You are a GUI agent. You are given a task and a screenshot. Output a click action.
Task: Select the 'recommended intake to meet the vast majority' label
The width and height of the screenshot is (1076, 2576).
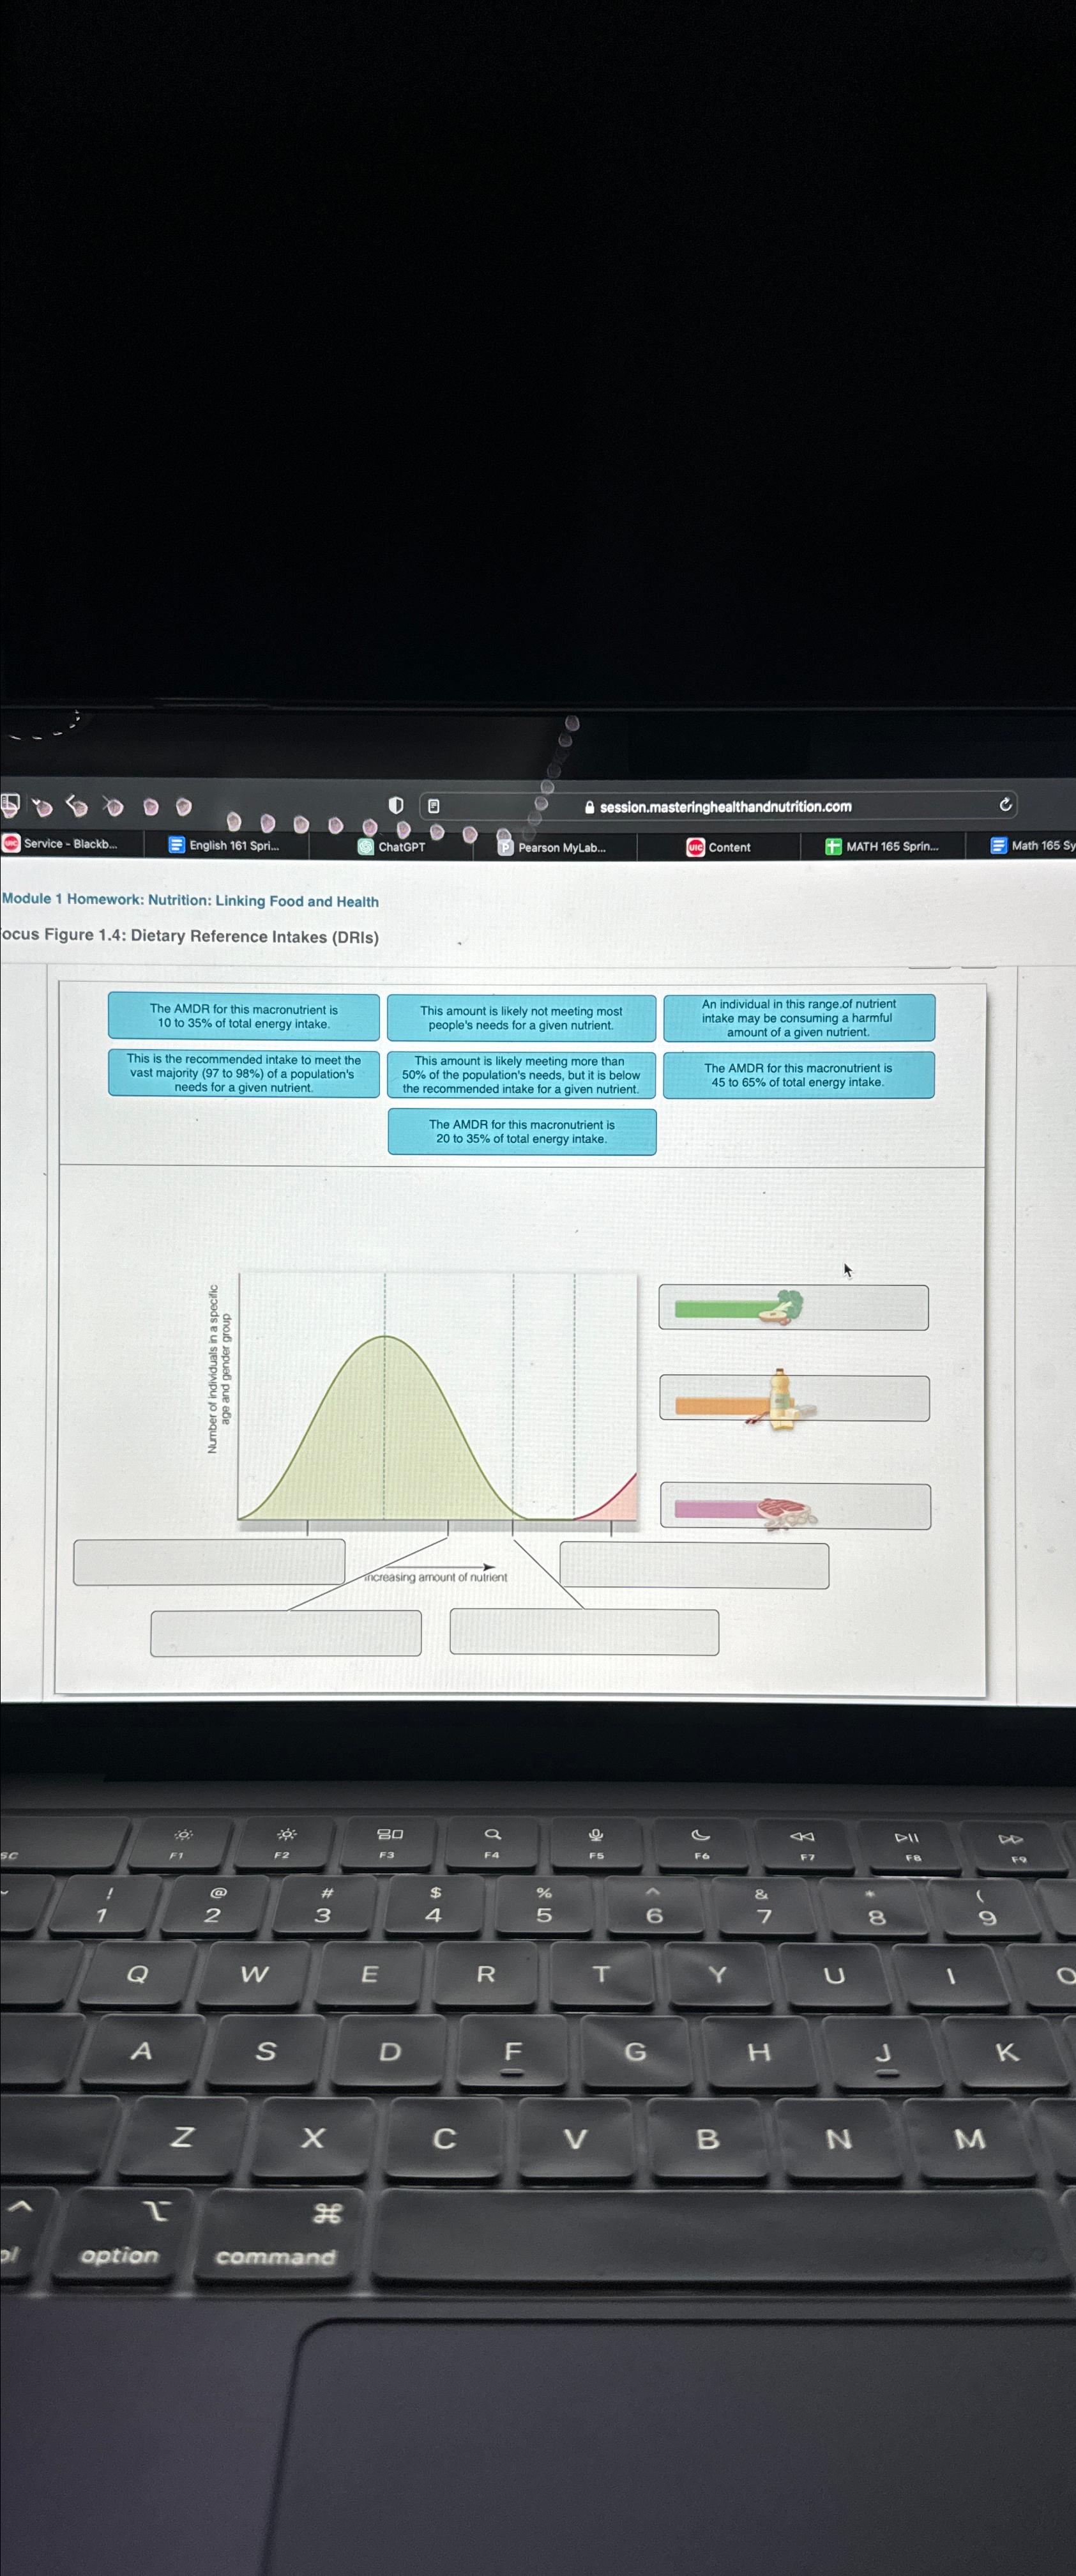(x=244, y=1073)
